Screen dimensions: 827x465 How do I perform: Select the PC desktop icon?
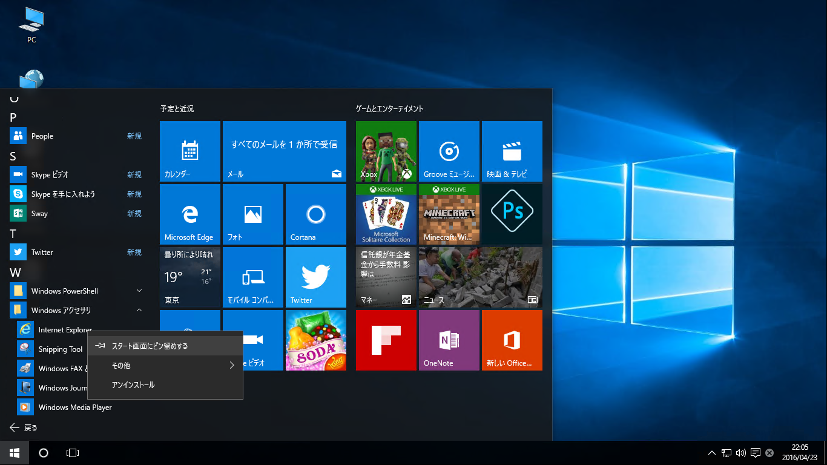point(31,25)
